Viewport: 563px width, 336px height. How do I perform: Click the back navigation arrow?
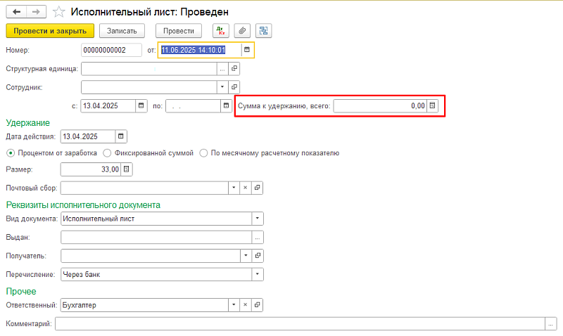point(16,12)
